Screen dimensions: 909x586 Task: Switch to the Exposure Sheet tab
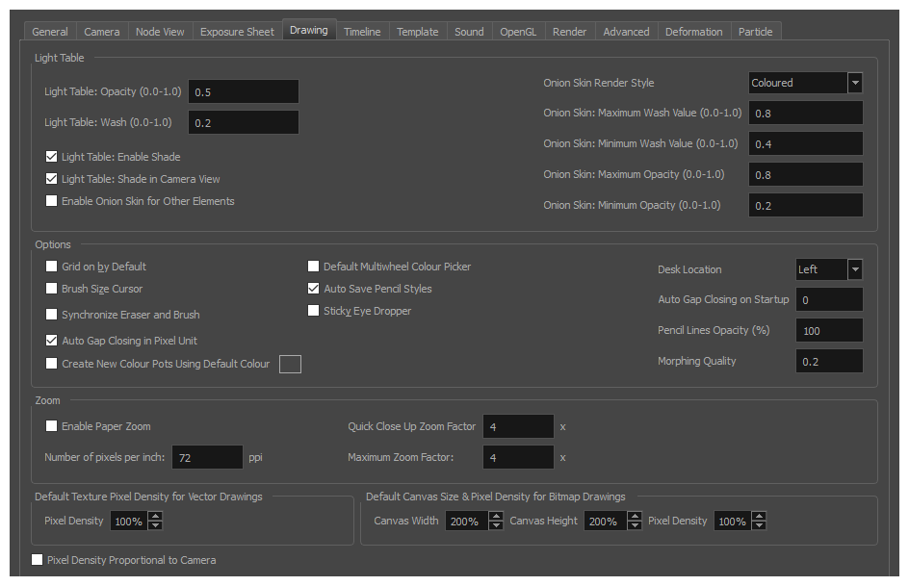[x=237, y=31]
